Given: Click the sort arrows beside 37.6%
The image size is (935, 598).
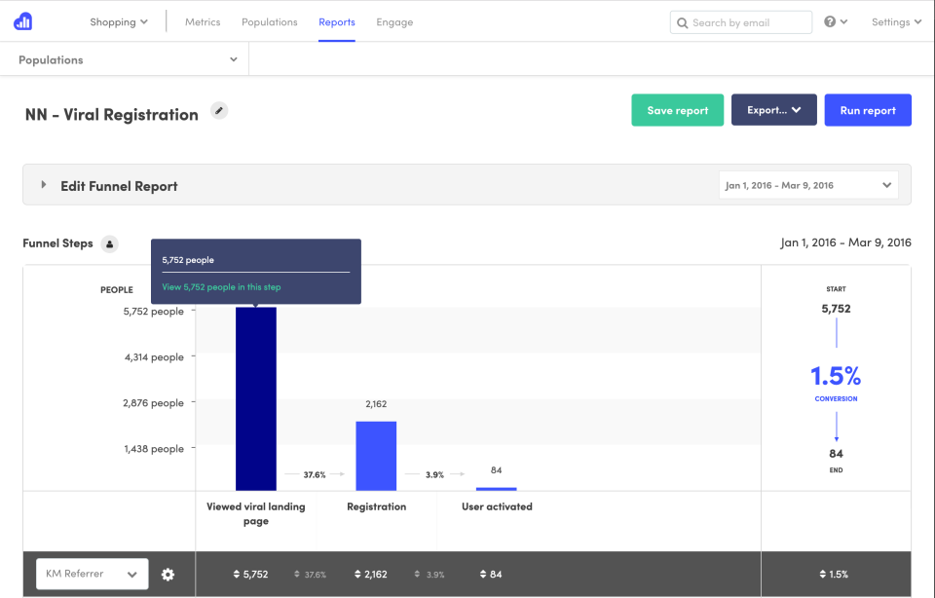Looking at the screenshot, I should 295,574.
